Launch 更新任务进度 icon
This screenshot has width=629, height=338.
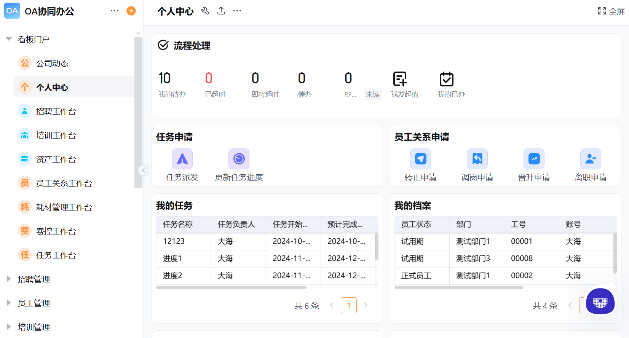coord(239,159)
